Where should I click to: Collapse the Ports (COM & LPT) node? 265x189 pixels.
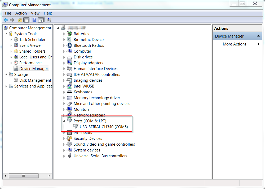tap(64, 121)
